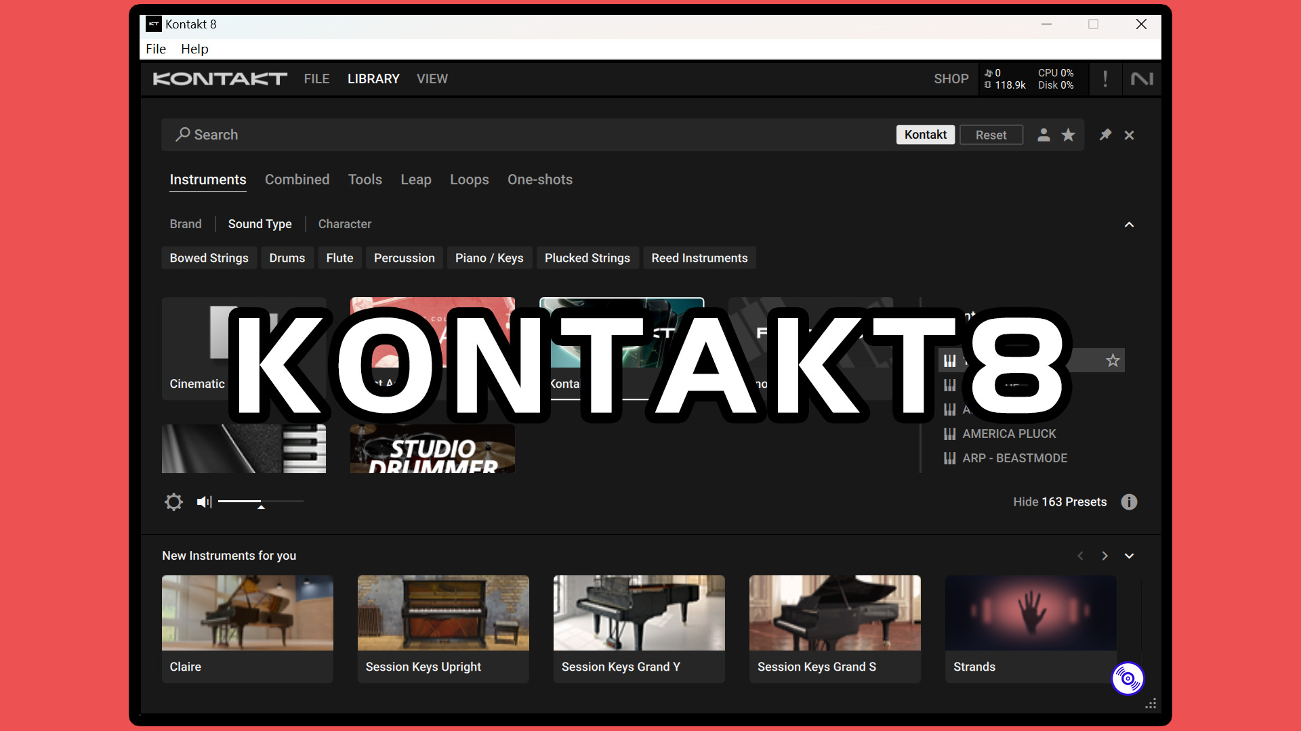
Task: Select the AMERICA PLUCK preset
Action: (1009, 434)
